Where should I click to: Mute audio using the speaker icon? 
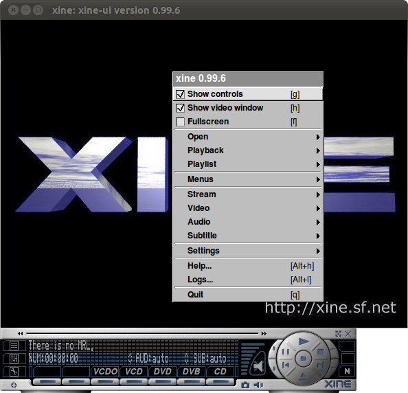[258, 366]
